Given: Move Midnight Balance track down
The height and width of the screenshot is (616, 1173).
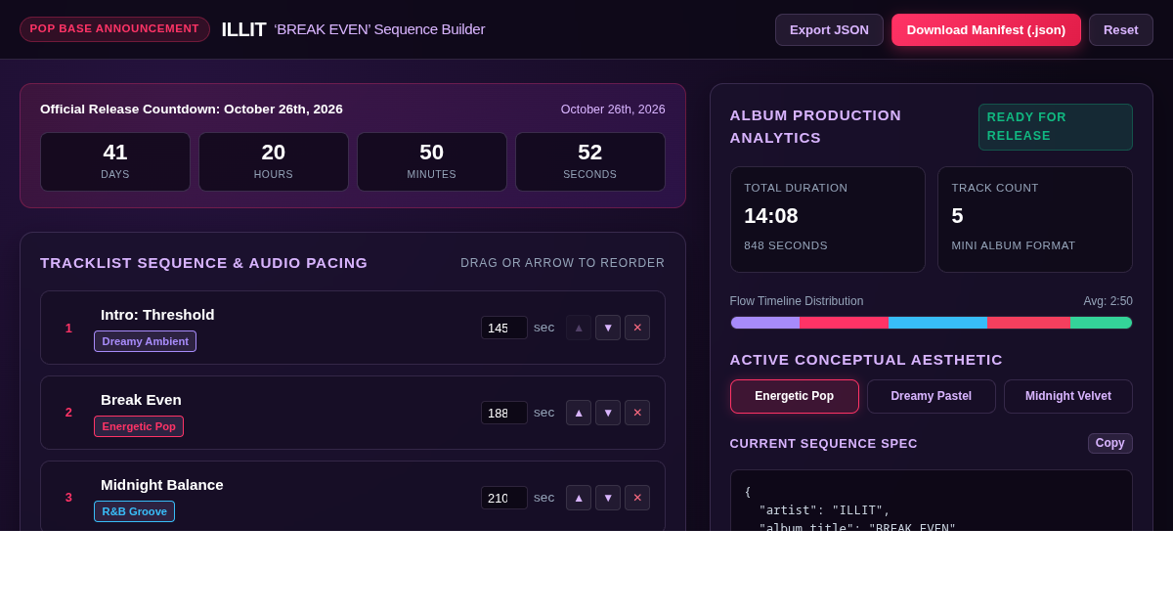Looking at the screenshot, I should [608, 498].
